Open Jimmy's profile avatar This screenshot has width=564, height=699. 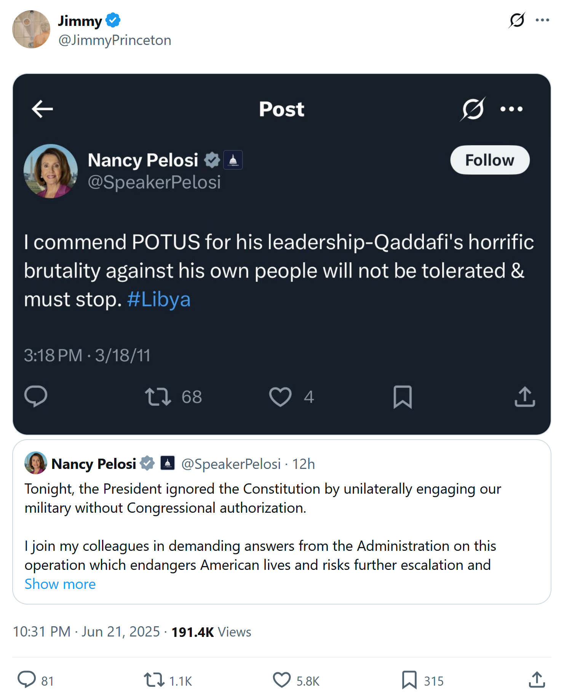pos(31,29)
